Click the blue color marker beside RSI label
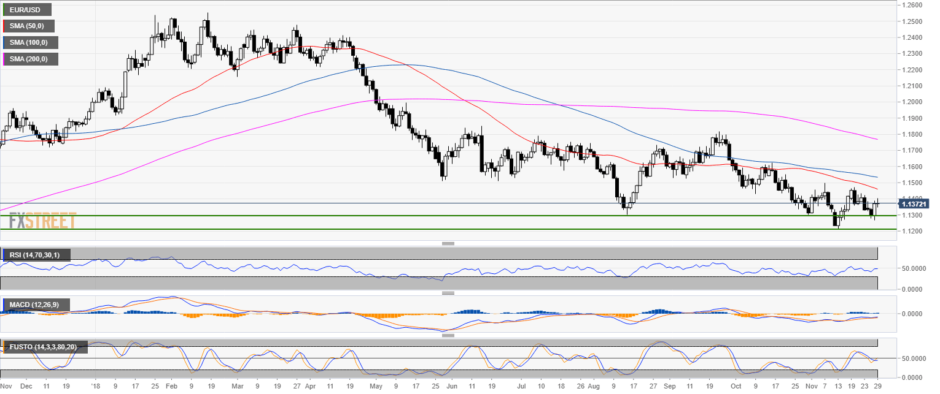 4,255
